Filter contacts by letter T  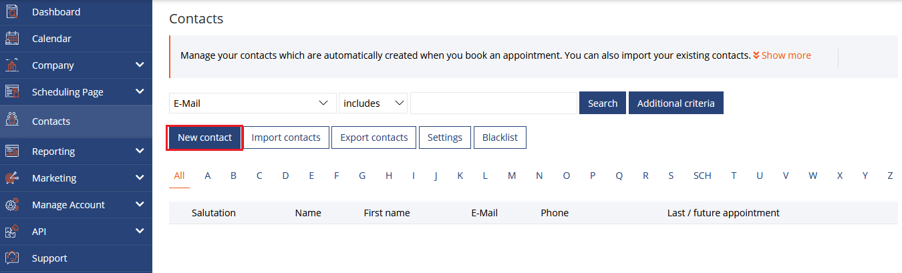click(734, 176)
